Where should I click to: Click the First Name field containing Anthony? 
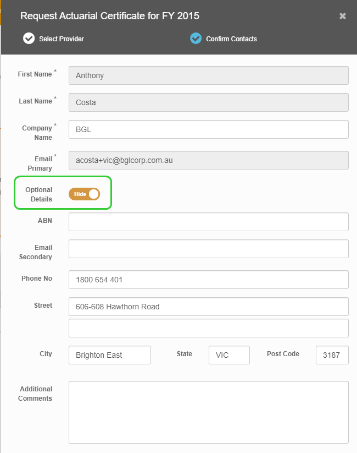pyautogui.click(x=208, y=75)
